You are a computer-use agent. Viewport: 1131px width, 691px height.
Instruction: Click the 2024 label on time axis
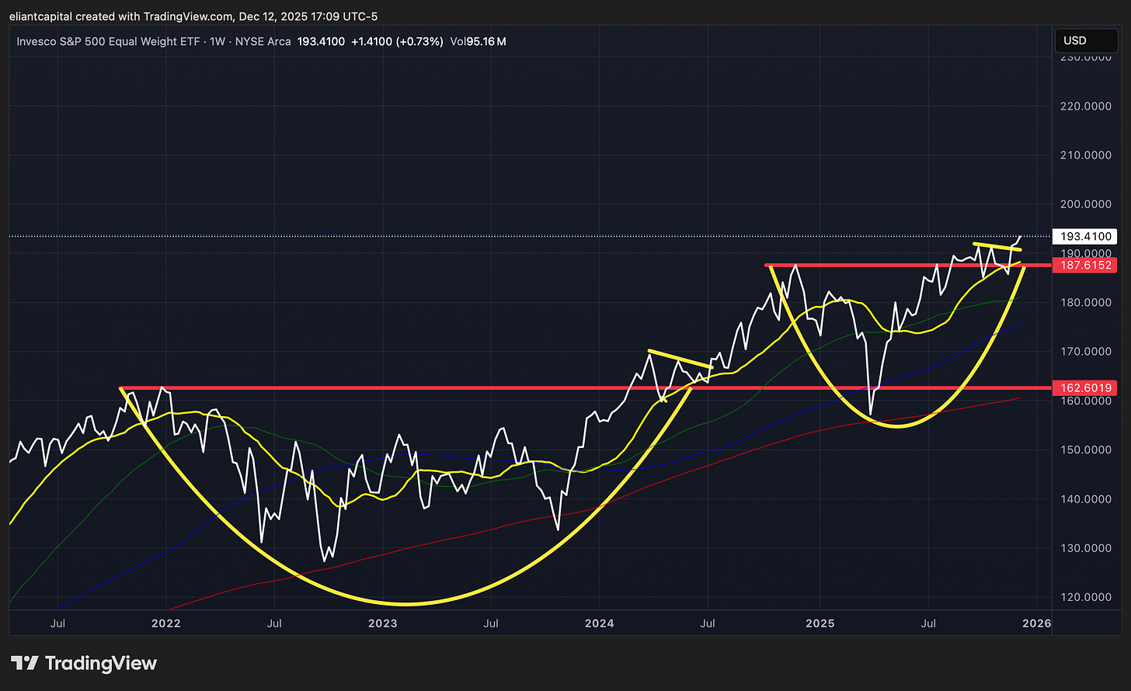click(599, 623)
